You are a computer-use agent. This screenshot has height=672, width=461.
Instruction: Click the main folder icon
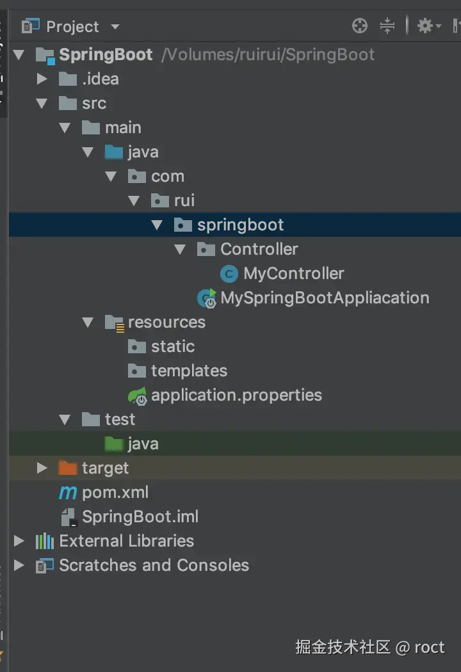click(x=91, y=128)
